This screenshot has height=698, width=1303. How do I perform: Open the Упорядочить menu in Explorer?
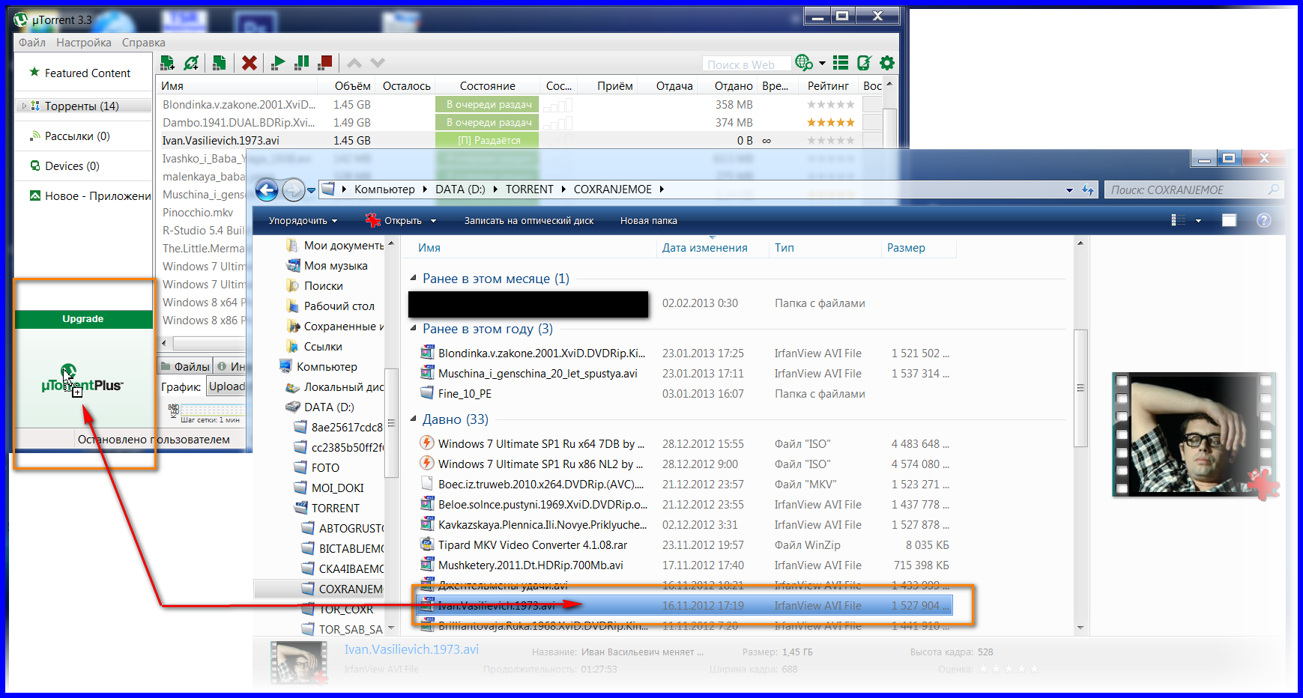[x=303, y=221]
